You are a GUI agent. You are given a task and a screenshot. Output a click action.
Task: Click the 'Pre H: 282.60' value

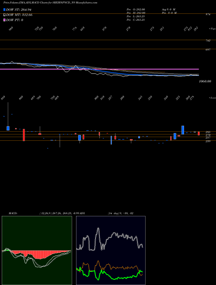pyautogui.click(x=136, y=13)
